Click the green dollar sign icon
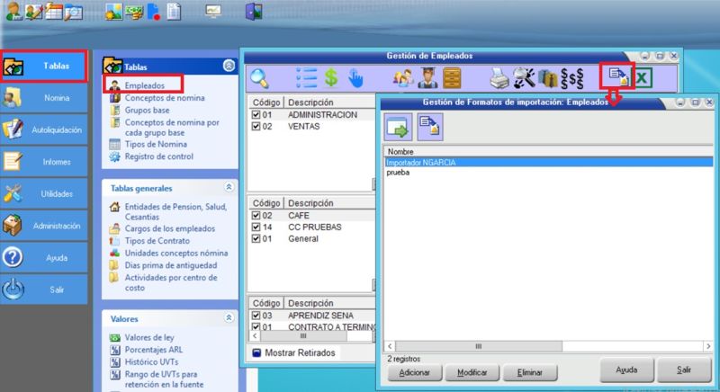 coord(331,78)
